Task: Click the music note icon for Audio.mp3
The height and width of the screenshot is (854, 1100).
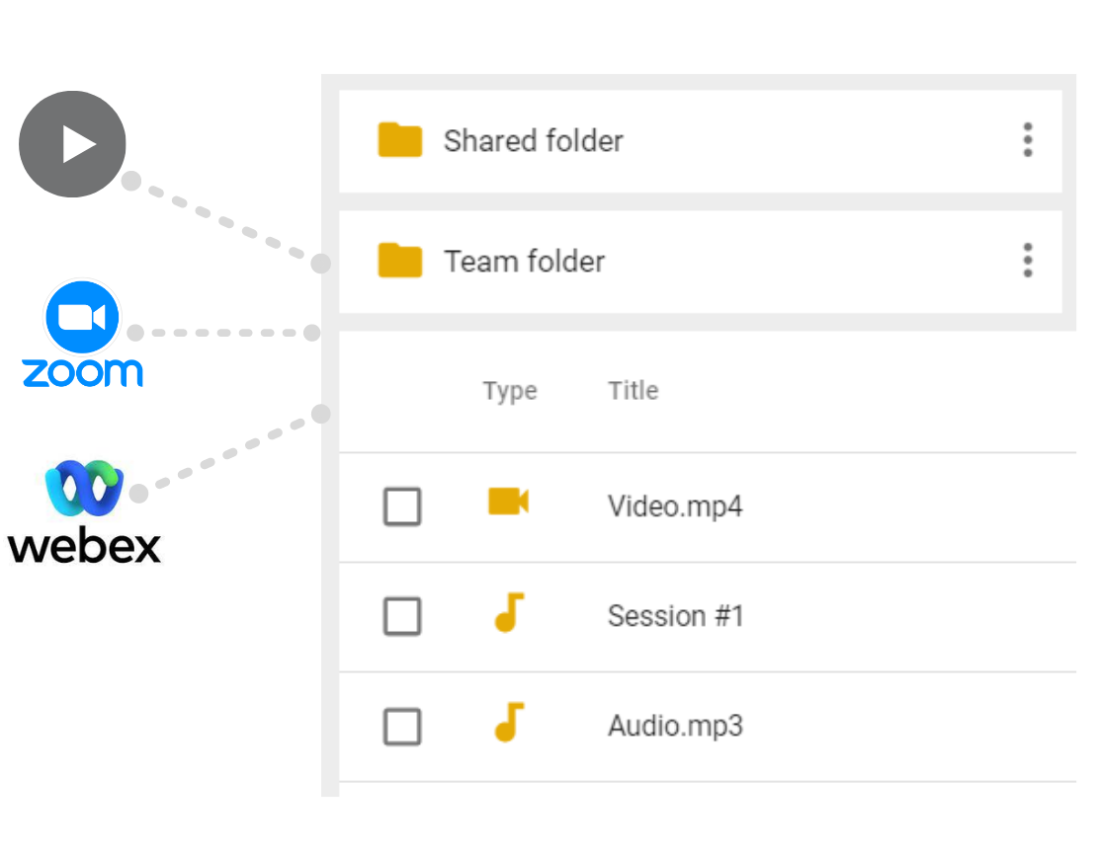Action: click(508, 723)
